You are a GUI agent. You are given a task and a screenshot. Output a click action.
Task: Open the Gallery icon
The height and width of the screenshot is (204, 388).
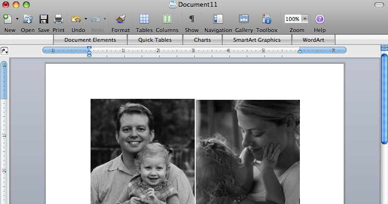point(244,19)
